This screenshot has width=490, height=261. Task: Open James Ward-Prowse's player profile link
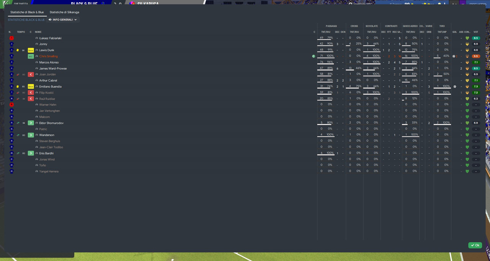tap(53, 68)
